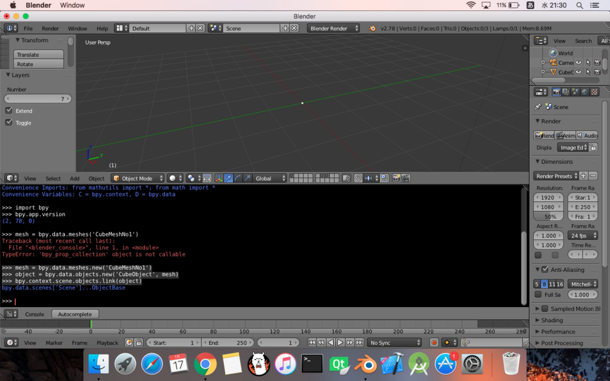Open Terminal from the Dock

tap(312, 364)
